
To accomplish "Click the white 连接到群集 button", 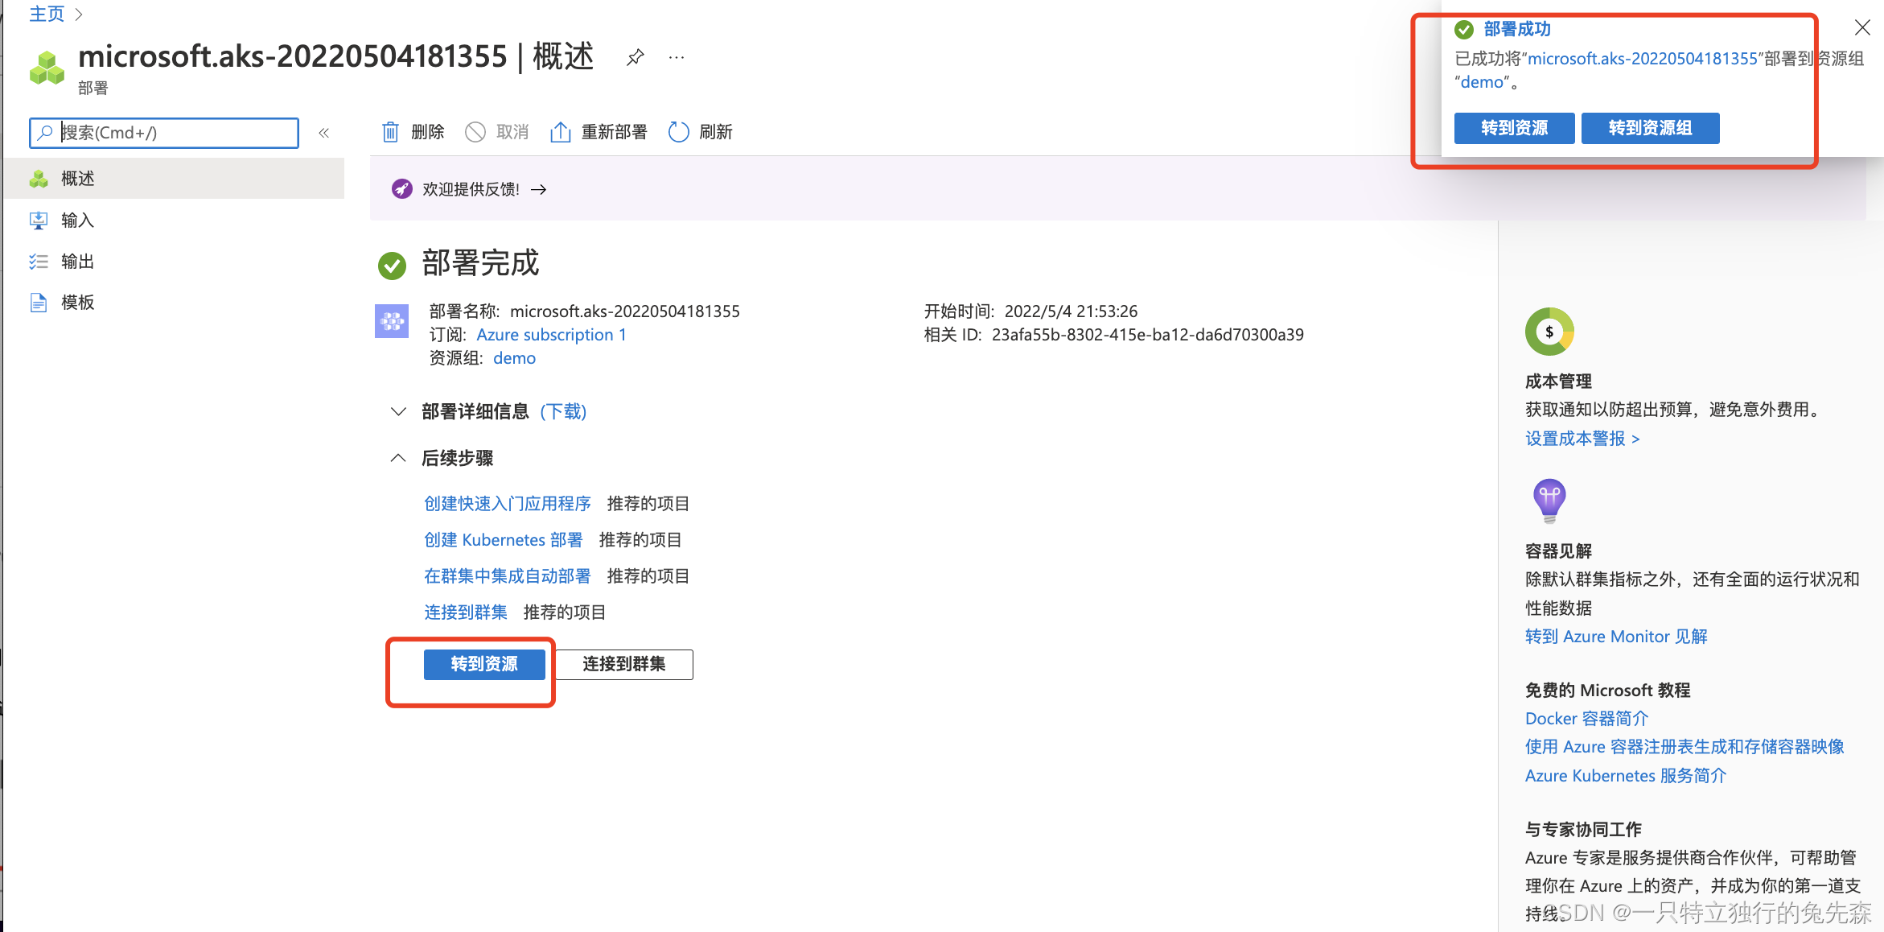I will point(623,664).
